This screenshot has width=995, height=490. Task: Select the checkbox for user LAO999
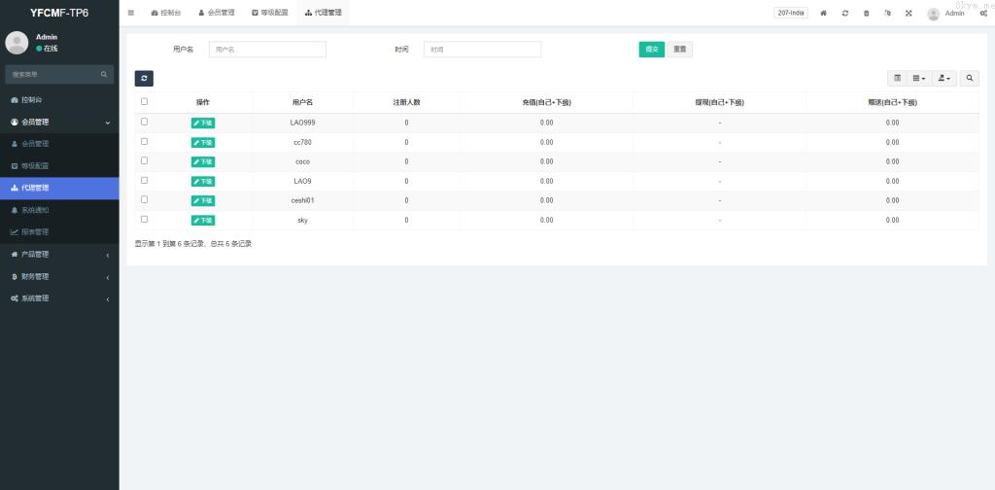[145, 122]
